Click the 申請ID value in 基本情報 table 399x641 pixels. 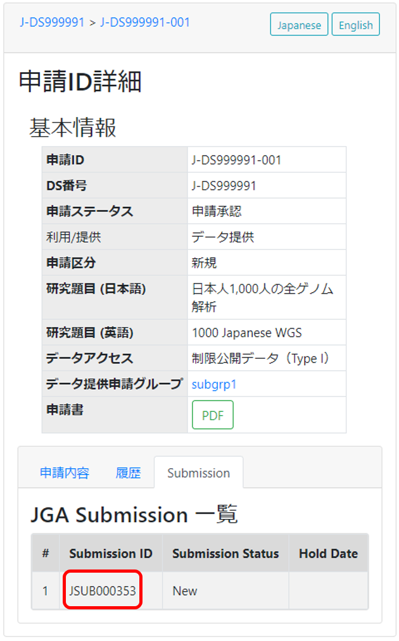pyautogui.click(x=236, y=160)
